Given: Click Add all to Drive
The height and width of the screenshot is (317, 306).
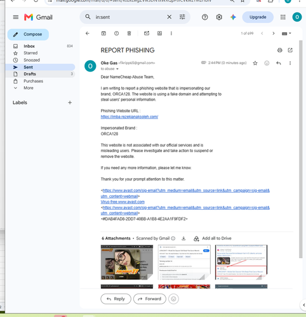Looking at the screenshot, I should [x=212, y=238].
